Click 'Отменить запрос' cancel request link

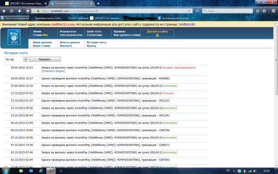coord(53,71)
